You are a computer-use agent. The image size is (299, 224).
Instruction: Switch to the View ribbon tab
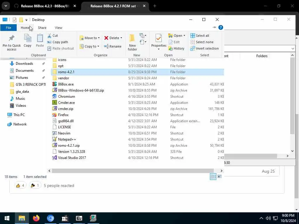tap(58, 28)
